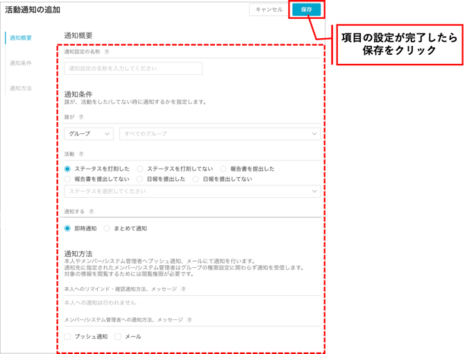Switch to 通知条件 in the sidebar
The image size is (465, 354).
pos(21,63)
